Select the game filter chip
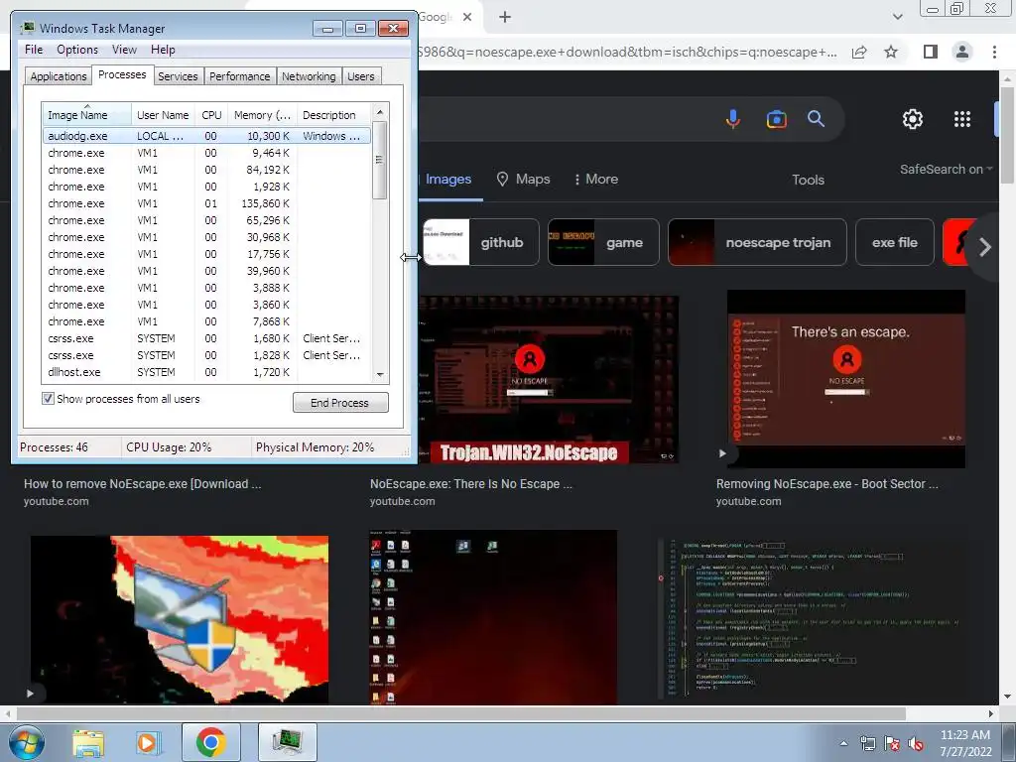The image size is (1016, 762). pyautogui.click(x=603, y=242)
